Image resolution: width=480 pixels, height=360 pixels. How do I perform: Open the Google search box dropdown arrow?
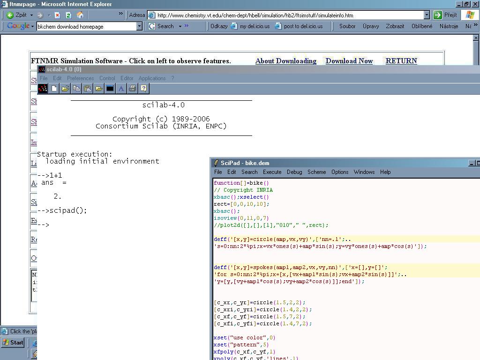pos(139,26)
